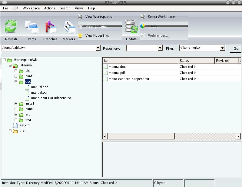Select the root /home/pablo/wk folder icon
Screen dimensions: 242x187
(x=10, y=60)
